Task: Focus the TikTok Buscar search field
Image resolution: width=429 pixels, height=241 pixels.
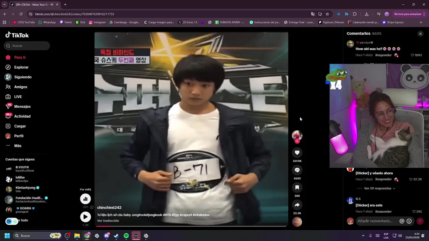Action: click(x=27, y=46)
